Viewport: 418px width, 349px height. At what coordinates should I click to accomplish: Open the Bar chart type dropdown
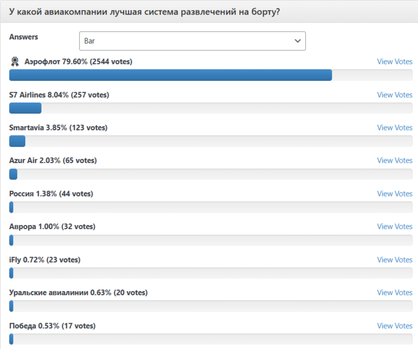click(x=192, y=41)
